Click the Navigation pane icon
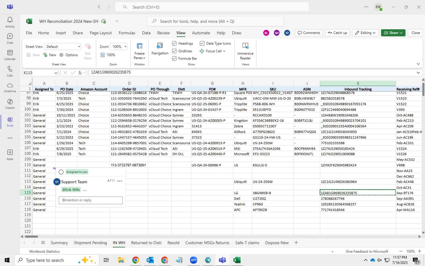425x266 pixels. [x=160, y=48]
